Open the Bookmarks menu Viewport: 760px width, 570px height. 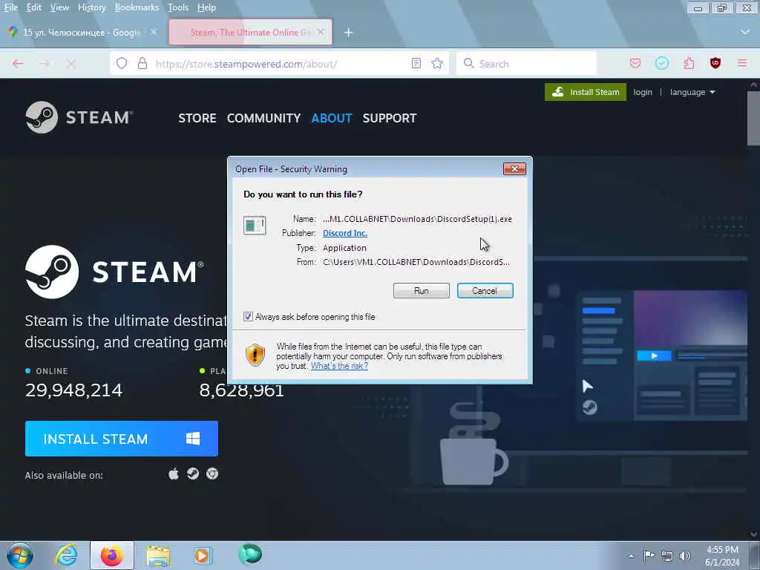click(137, 7)
